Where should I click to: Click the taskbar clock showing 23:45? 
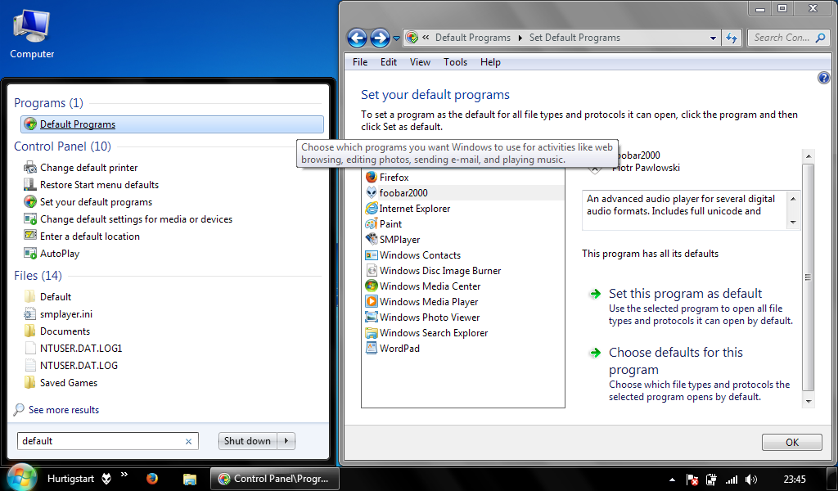(795, 480)
